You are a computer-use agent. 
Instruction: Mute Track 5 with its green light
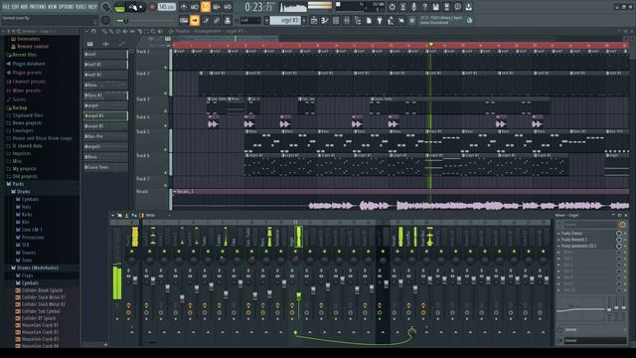click(166, 149)
